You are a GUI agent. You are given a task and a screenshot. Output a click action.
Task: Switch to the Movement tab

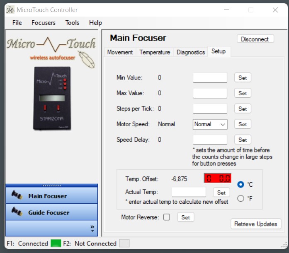pyautogui.click(x=120, y=52)
